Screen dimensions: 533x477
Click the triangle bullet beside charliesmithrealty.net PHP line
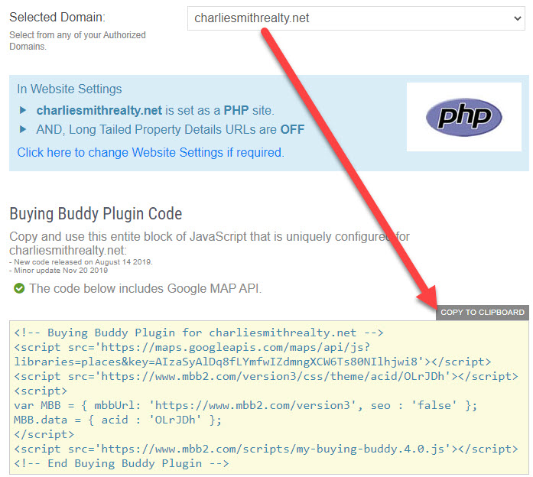pyautogui.click(x=23, y=110)
